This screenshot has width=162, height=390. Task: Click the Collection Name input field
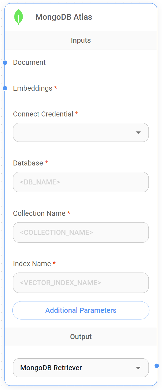click(x=81, y=232)
